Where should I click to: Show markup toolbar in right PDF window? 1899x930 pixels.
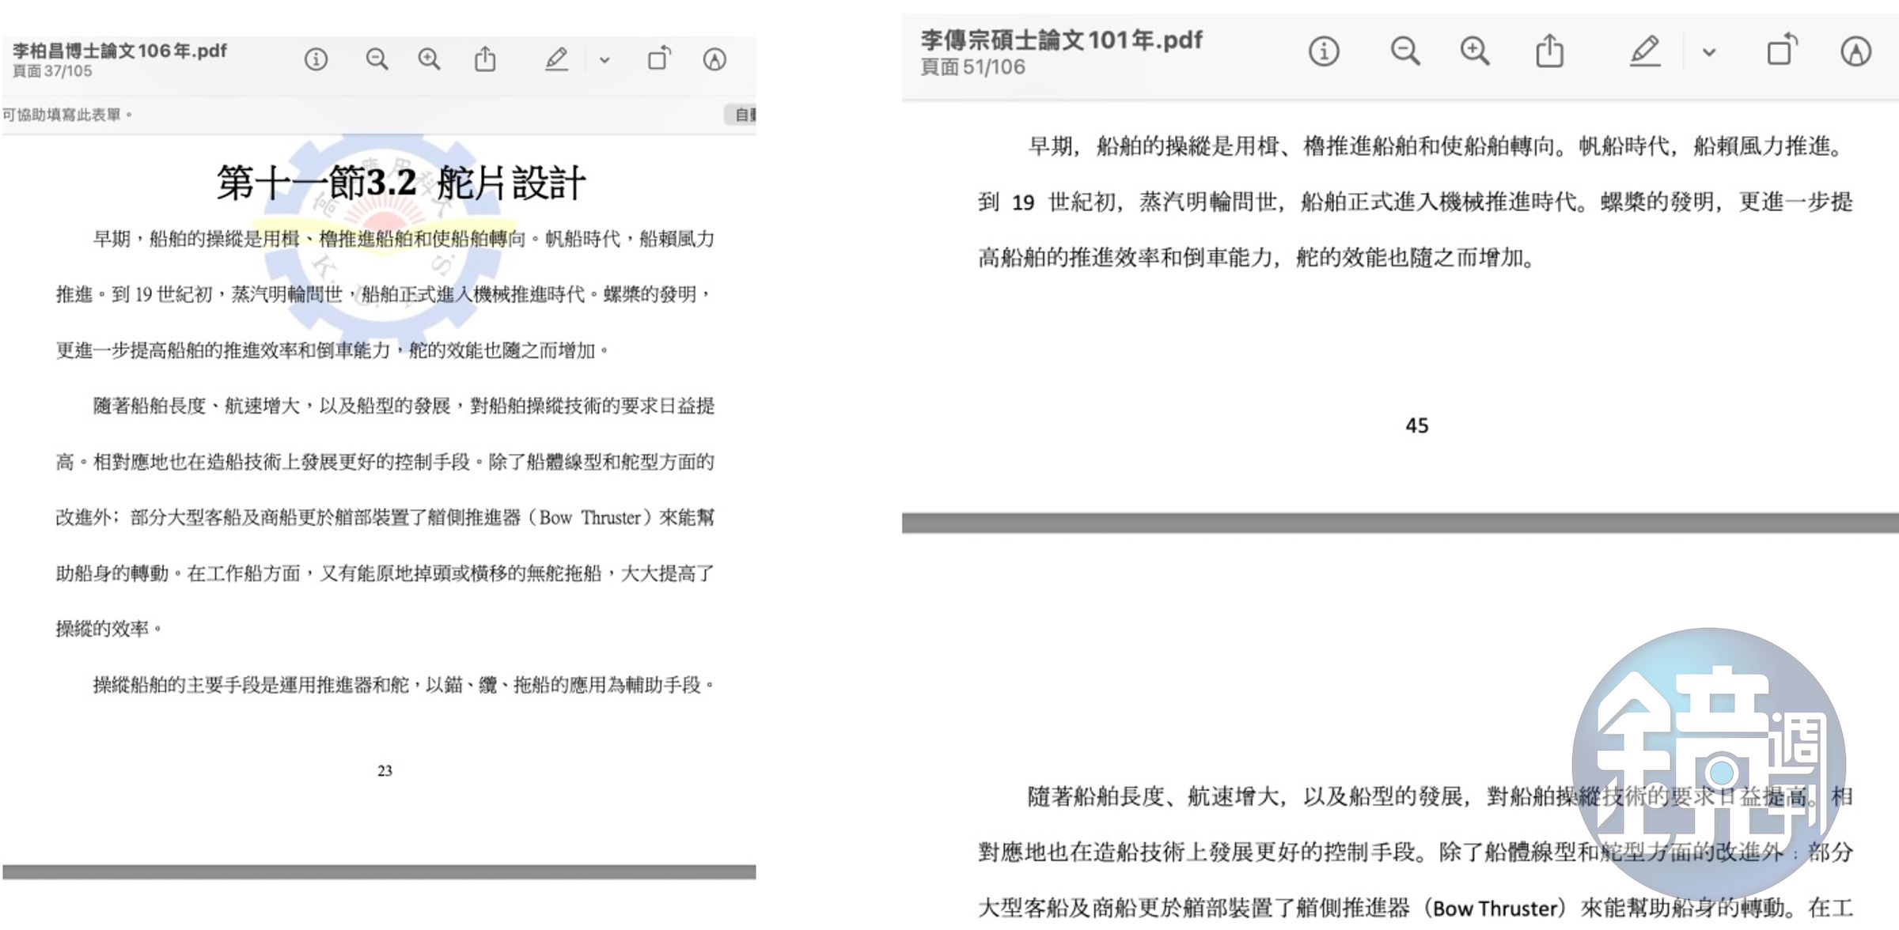1855,51
